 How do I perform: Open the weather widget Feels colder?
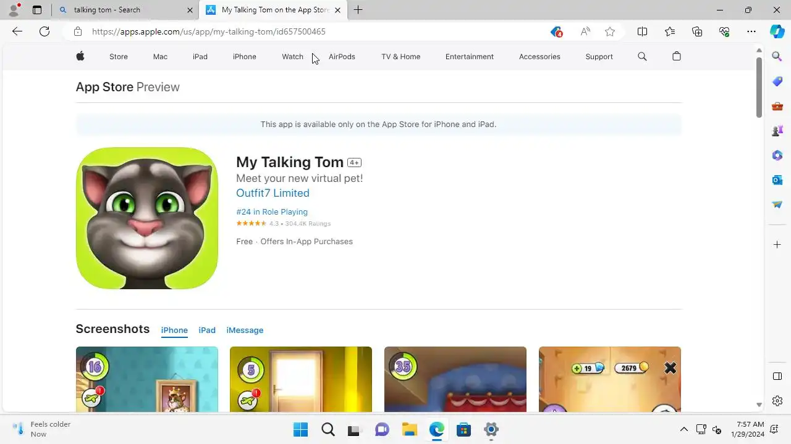(x=42, y=429)
